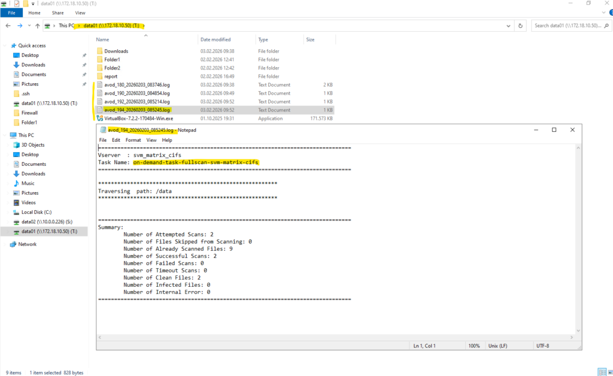Screen dimensions: 613x376
Task: Go back with the Back arrow
Action: tap(8, 26)
